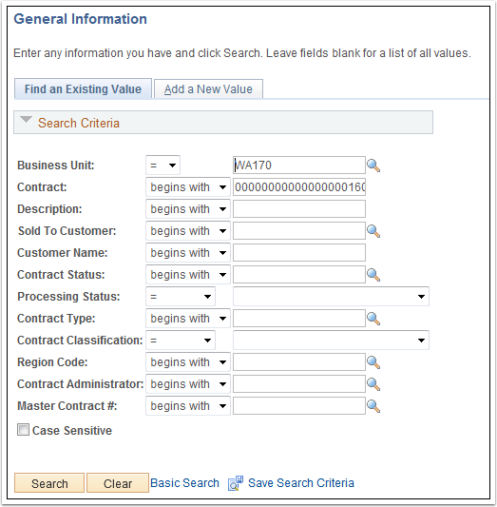Open Region Code lookup icon
This screenshot has width=497, height=507.
click(373, 362)
